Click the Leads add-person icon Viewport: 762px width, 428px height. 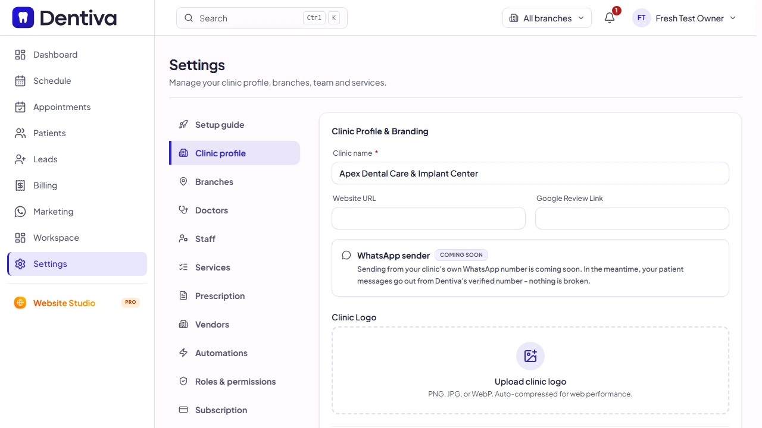pyautogui.click(x=20, y=159)
